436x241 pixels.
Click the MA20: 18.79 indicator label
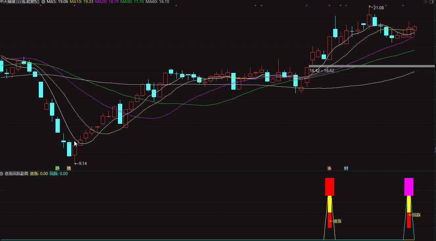pyautogui.click(x=107, y=2)
